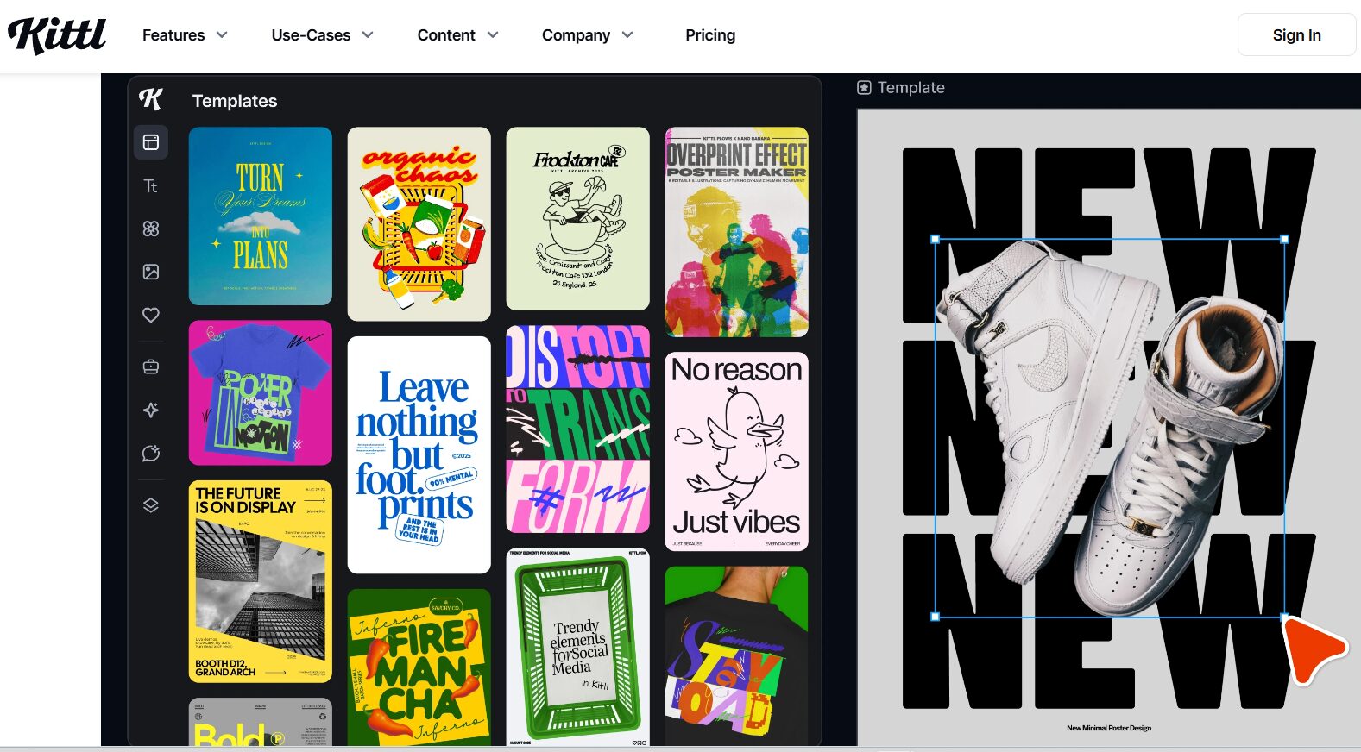
Task: Expand the Features dropdown menu
Action: coord(185,35)
